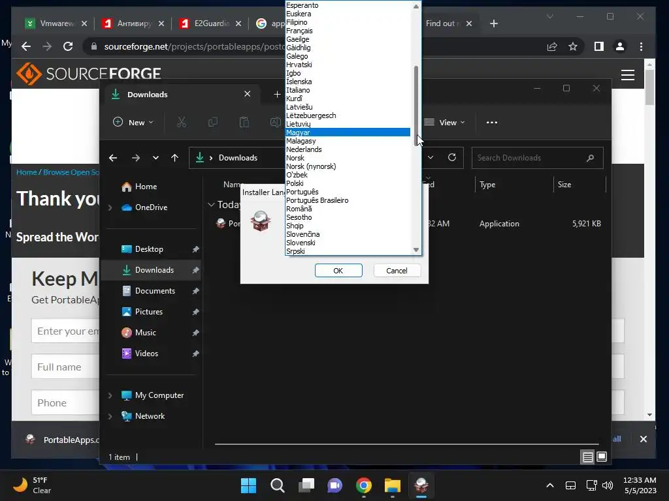Expand OneDrive in navigation pane
Image resolution: width=669 pixels, height=501 pixels.
click(110, 207)
